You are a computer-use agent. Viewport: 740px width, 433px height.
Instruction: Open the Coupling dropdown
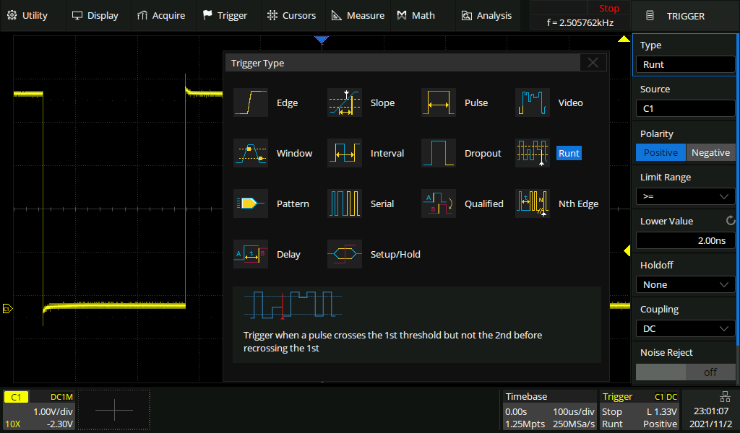tap(685, 329)
